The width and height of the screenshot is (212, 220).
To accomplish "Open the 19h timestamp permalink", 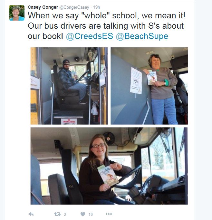I will [97, 7].
